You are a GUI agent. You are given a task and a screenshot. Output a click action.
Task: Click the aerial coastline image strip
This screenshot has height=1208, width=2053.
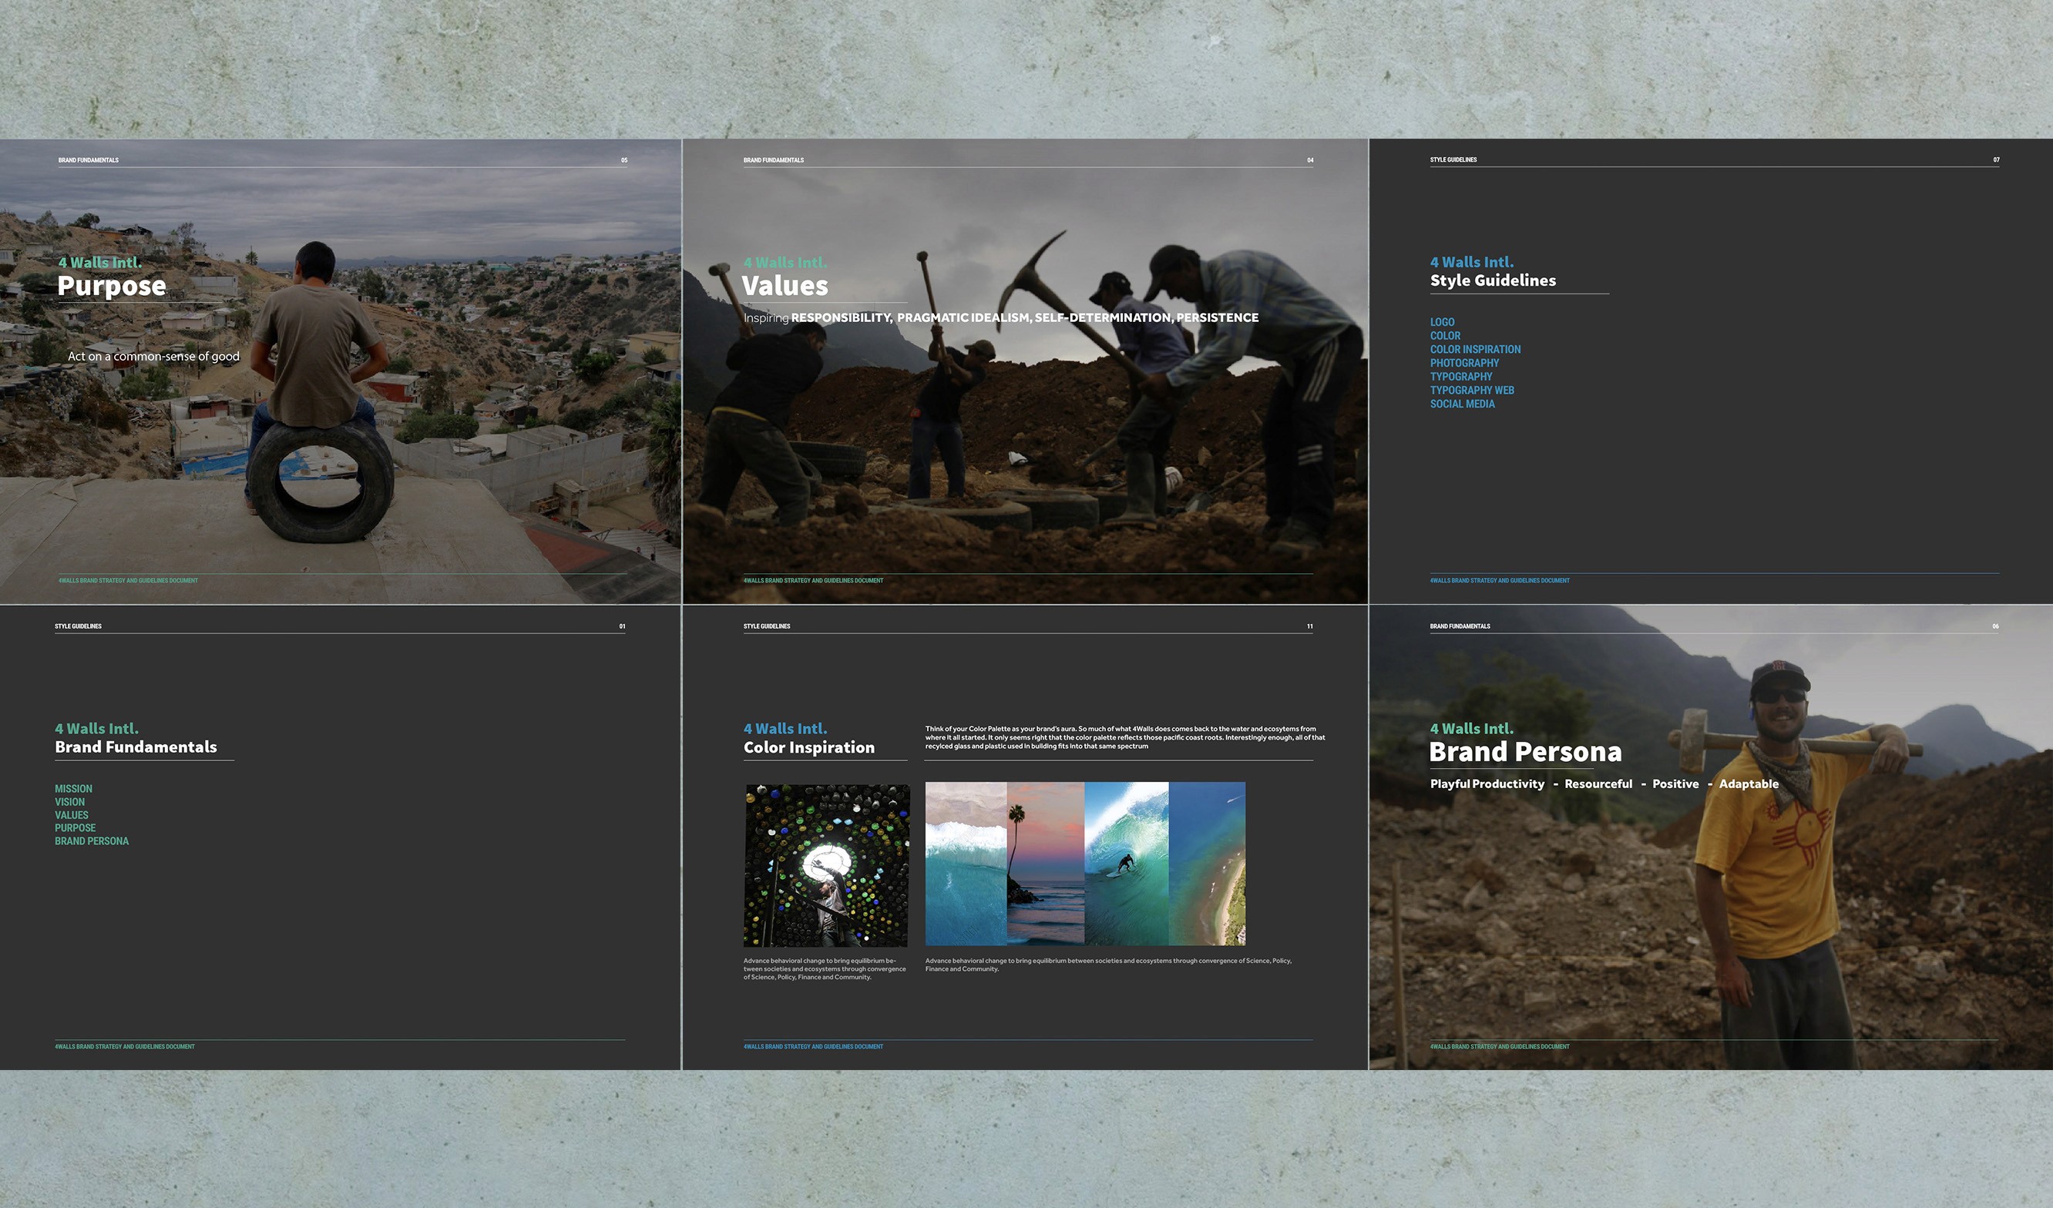pos(1207,864)
